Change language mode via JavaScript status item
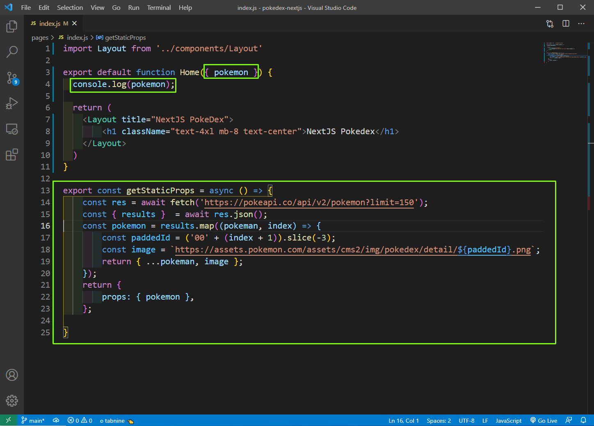 pos(508,420)
